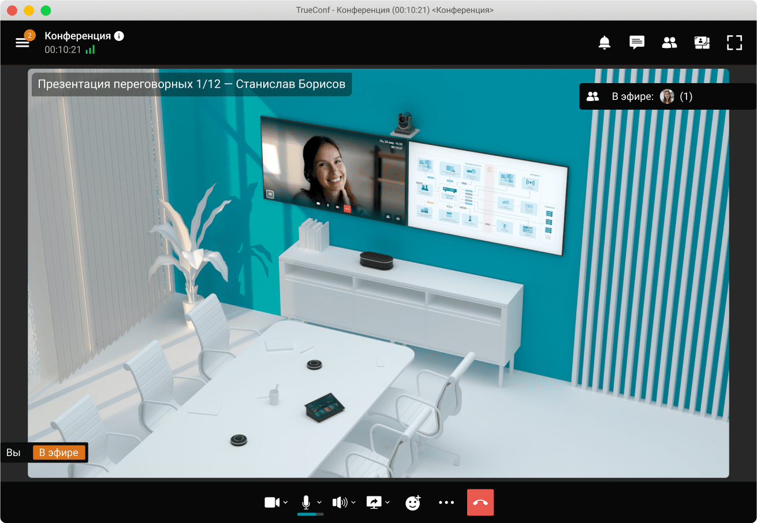Click the on-air speaker avatar
Viewport: 757px width, 523px height.
(667, 96)
